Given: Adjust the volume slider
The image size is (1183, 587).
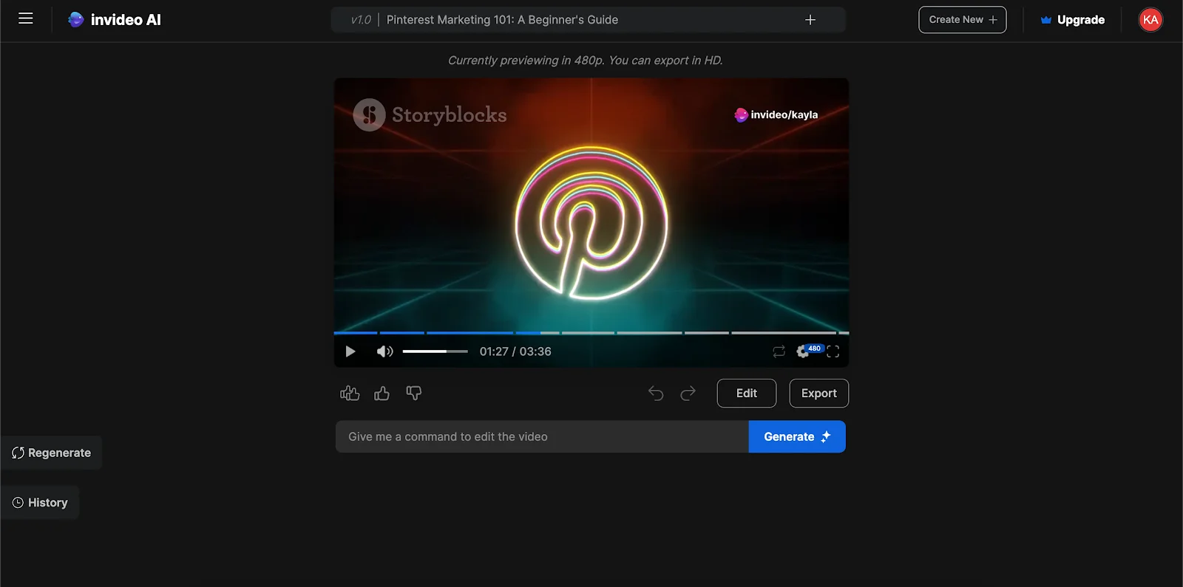Looking at the screenshot, I should 435,351.
